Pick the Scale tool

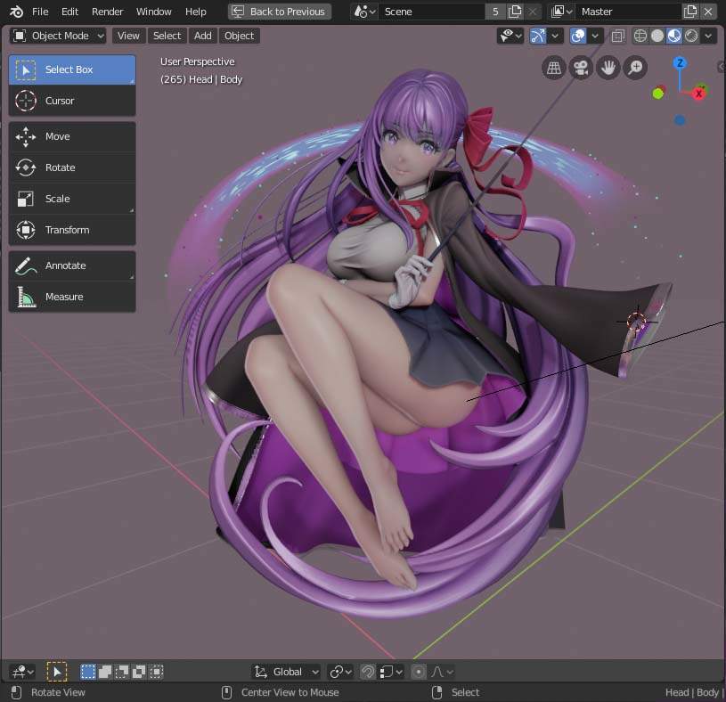click(x=72, y=199)
